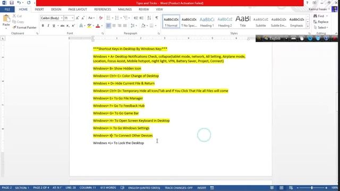Justify the paragraph text
The width and height of the screenshot is (340, 191).
[x=125, y=26]
